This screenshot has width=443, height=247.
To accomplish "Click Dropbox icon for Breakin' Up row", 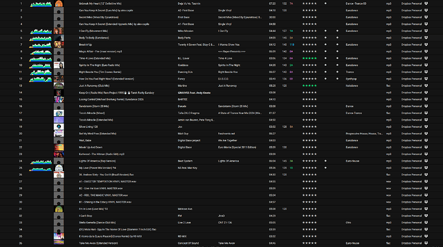I will tap(426, 45).
